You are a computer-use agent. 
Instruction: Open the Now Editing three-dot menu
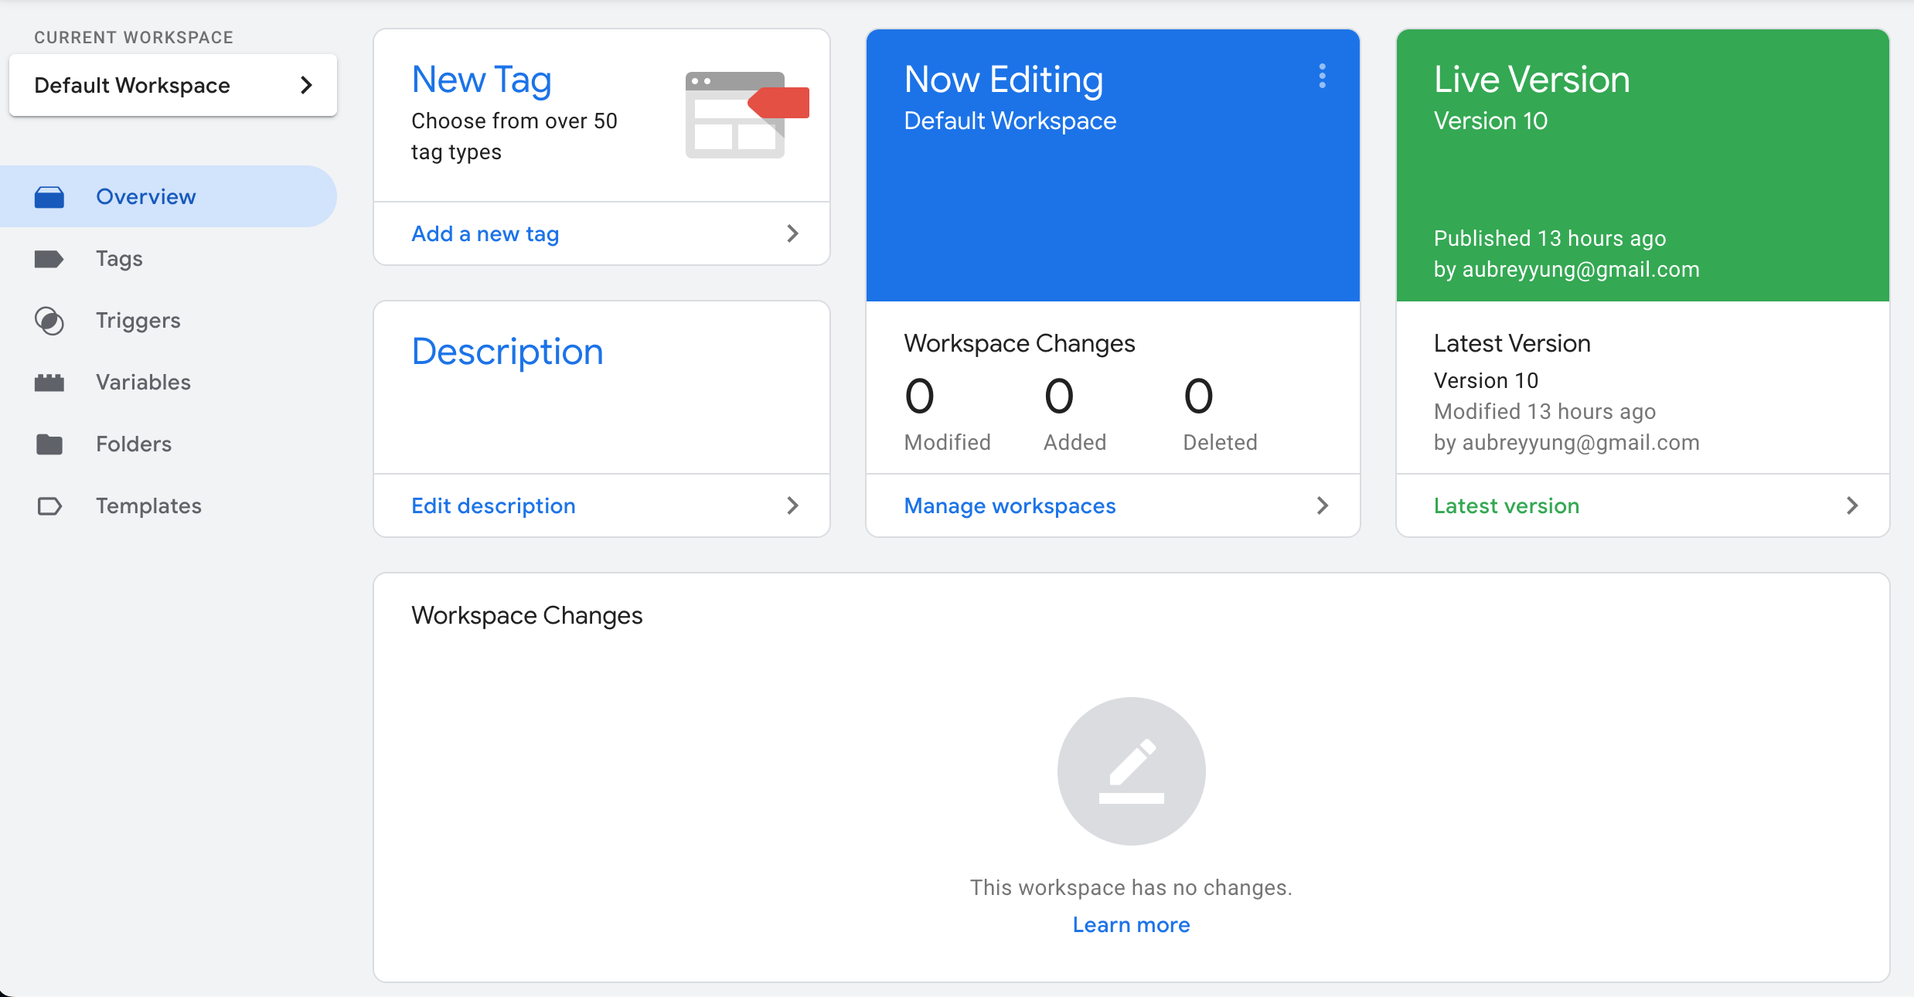click(1322, 77)
